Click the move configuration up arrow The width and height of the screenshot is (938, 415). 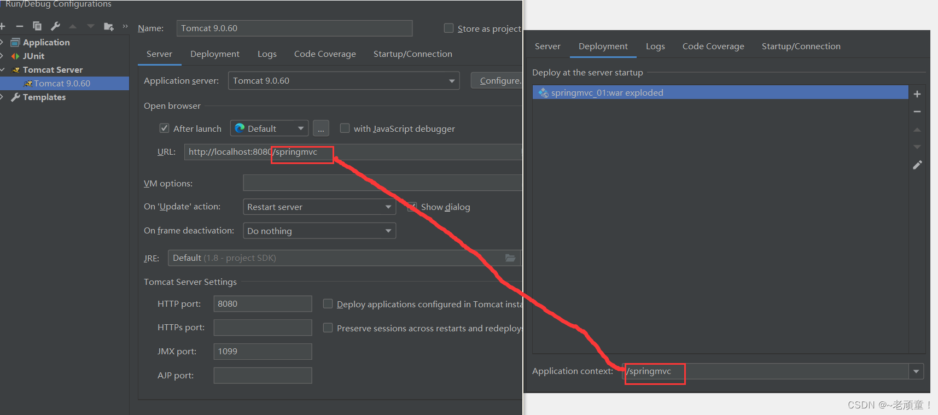pyautogui.click(x=73, y=26)
